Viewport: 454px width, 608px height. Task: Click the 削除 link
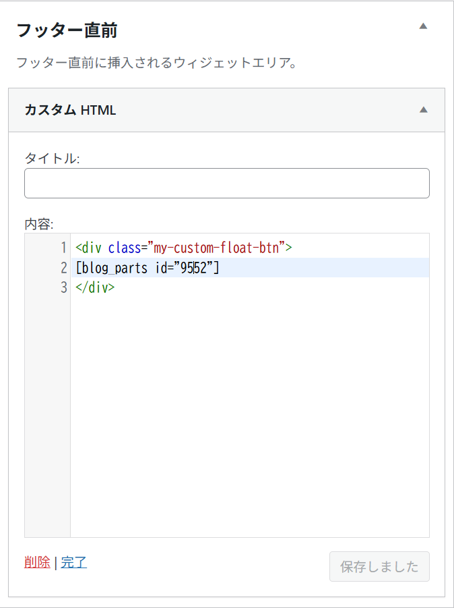coord(37,562)
